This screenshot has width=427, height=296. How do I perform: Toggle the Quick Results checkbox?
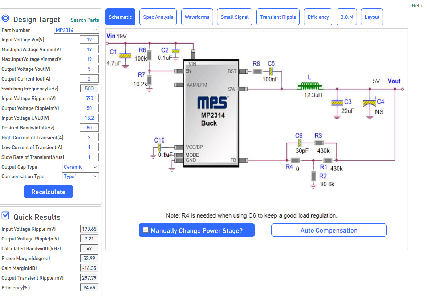[5, 216]
